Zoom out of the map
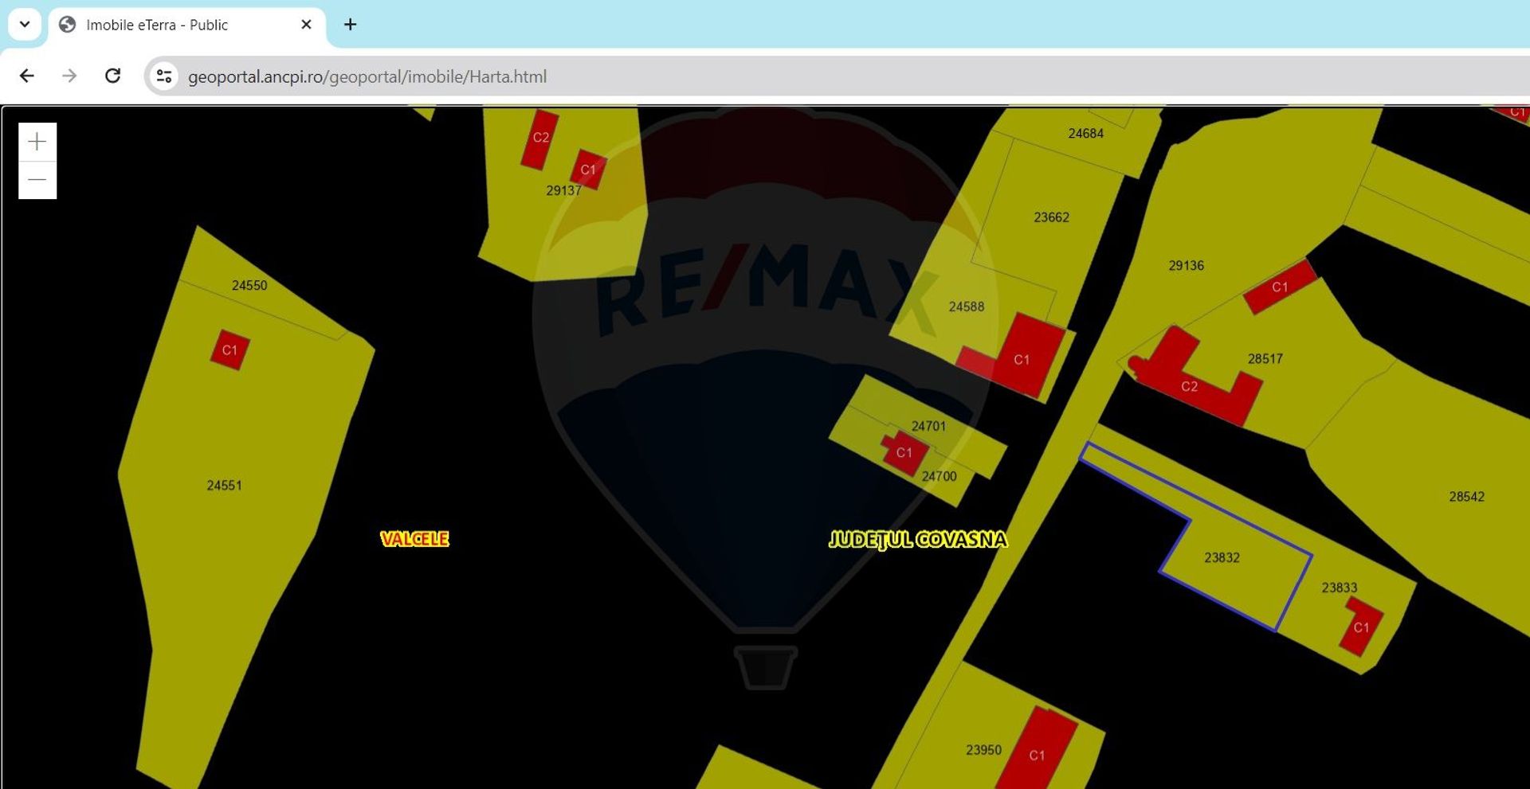Image resolution: width=1530 pixels, height=789 pixels. 37,180
